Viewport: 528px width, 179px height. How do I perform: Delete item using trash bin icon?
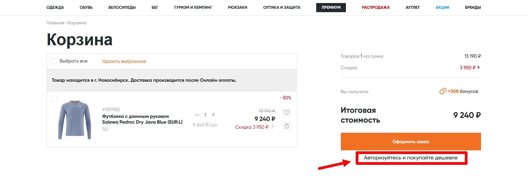pyautogui.click(x=286, y=126)
